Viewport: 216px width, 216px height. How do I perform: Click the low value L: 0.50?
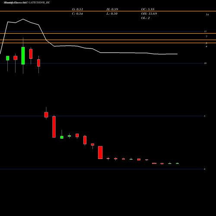tap(112, 14)
